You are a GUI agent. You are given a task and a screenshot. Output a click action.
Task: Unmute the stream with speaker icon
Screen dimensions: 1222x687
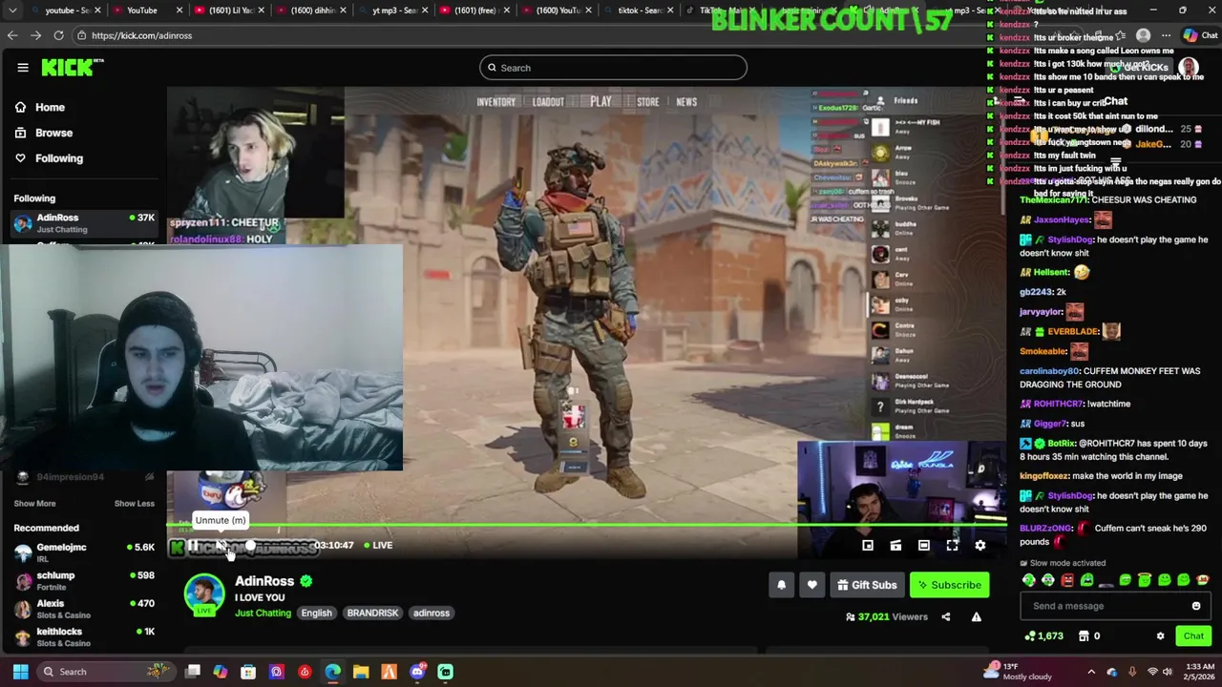pyautogui.click(x=221, y=546)
